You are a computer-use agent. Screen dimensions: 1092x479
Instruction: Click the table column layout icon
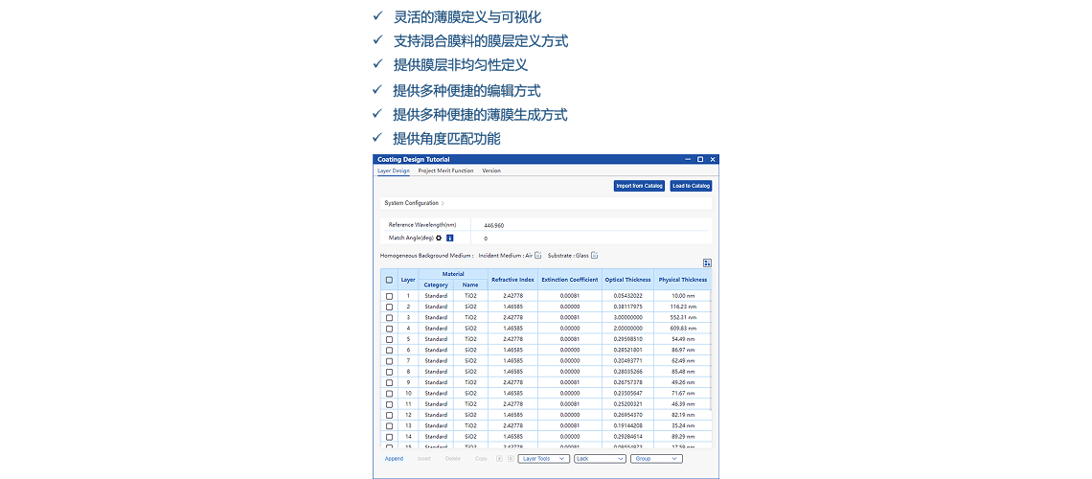click(707, 262)
